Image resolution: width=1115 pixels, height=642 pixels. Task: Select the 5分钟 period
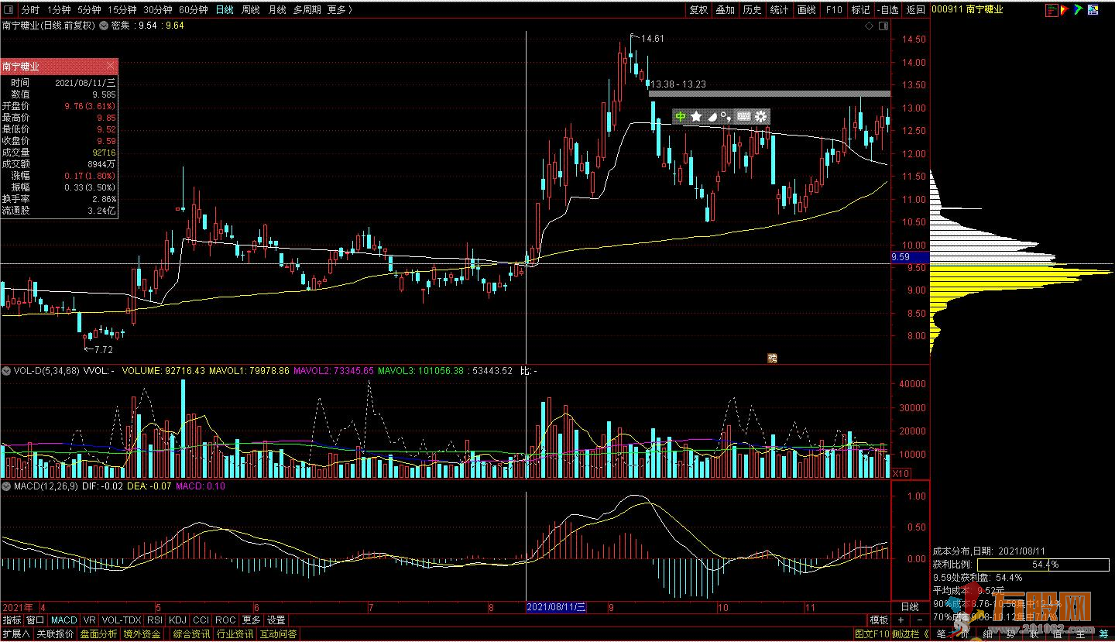[90, 9]
